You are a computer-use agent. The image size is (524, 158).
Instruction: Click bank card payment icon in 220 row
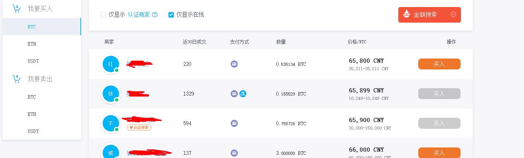click(x=234, y=64)
